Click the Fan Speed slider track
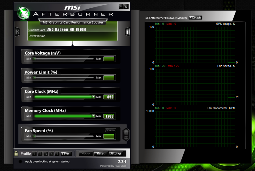Image resolution: width=255 pixels, height=171 pixels. 63,136
